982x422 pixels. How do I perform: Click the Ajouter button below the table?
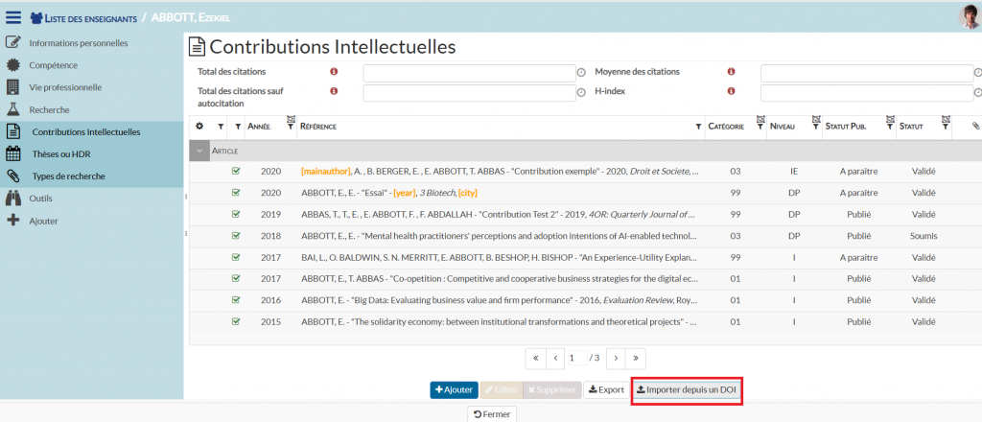[x=454, y=390]
